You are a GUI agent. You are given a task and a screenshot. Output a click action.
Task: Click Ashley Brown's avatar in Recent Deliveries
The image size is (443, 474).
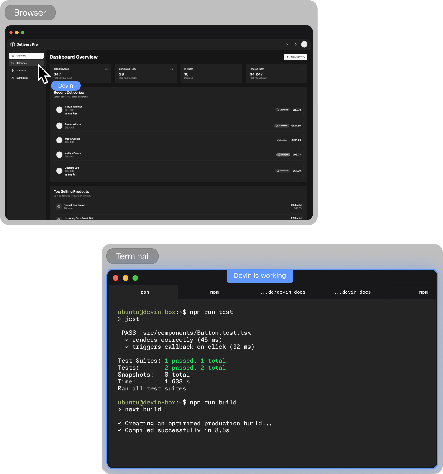(x=59, y=155)
